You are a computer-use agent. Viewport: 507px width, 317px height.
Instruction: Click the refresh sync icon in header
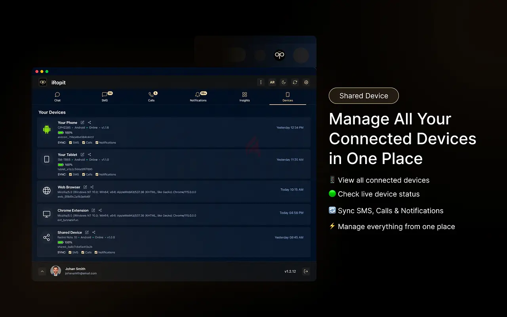coord(295,82)
